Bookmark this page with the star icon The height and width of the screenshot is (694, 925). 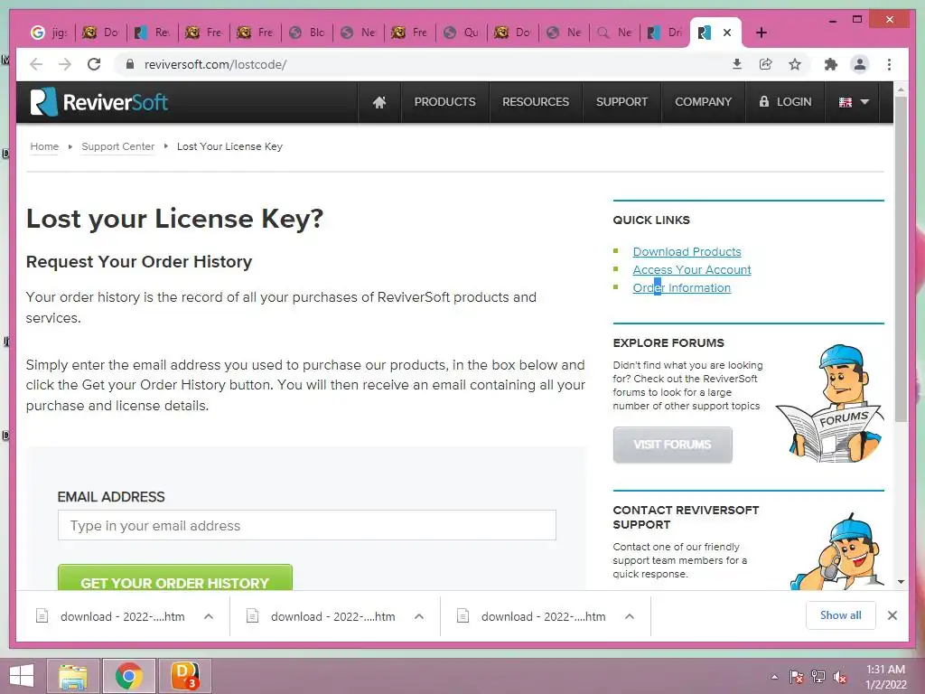(795, 64)
